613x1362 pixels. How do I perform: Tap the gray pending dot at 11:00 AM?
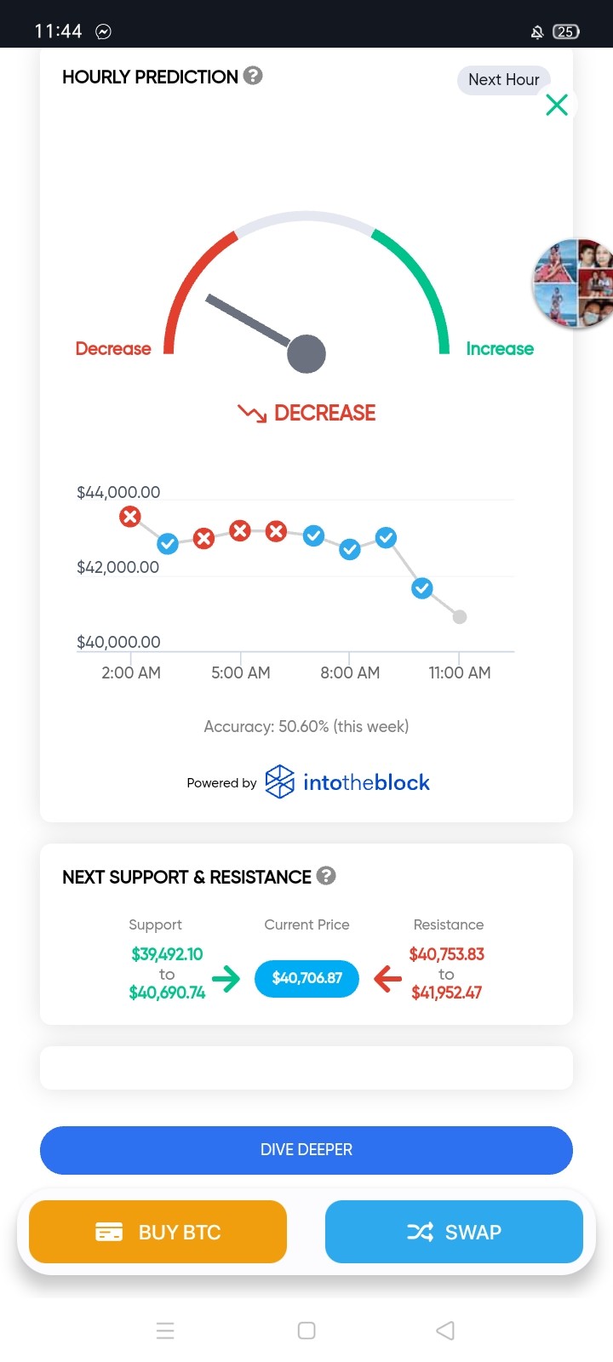(460, 617)
